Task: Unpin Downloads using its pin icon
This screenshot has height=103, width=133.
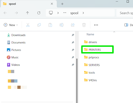Action: pos(73,35)
